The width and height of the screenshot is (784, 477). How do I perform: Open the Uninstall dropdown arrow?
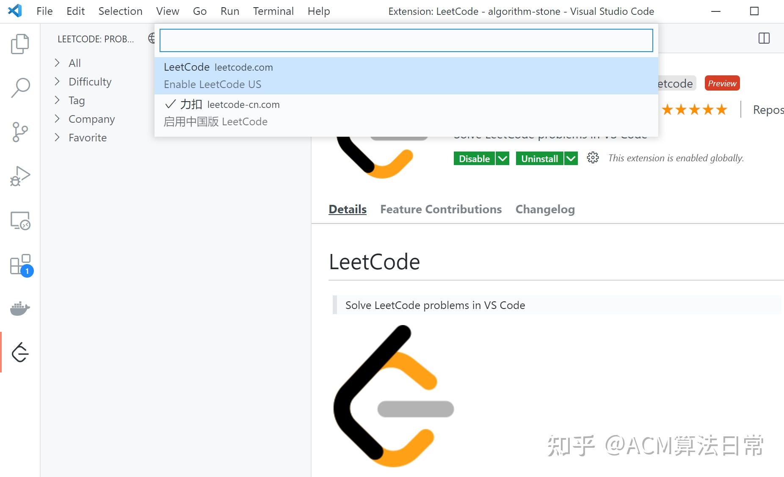click(571, 158)
